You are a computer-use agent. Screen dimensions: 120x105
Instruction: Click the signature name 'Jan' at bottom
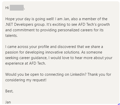coord(8,102)
